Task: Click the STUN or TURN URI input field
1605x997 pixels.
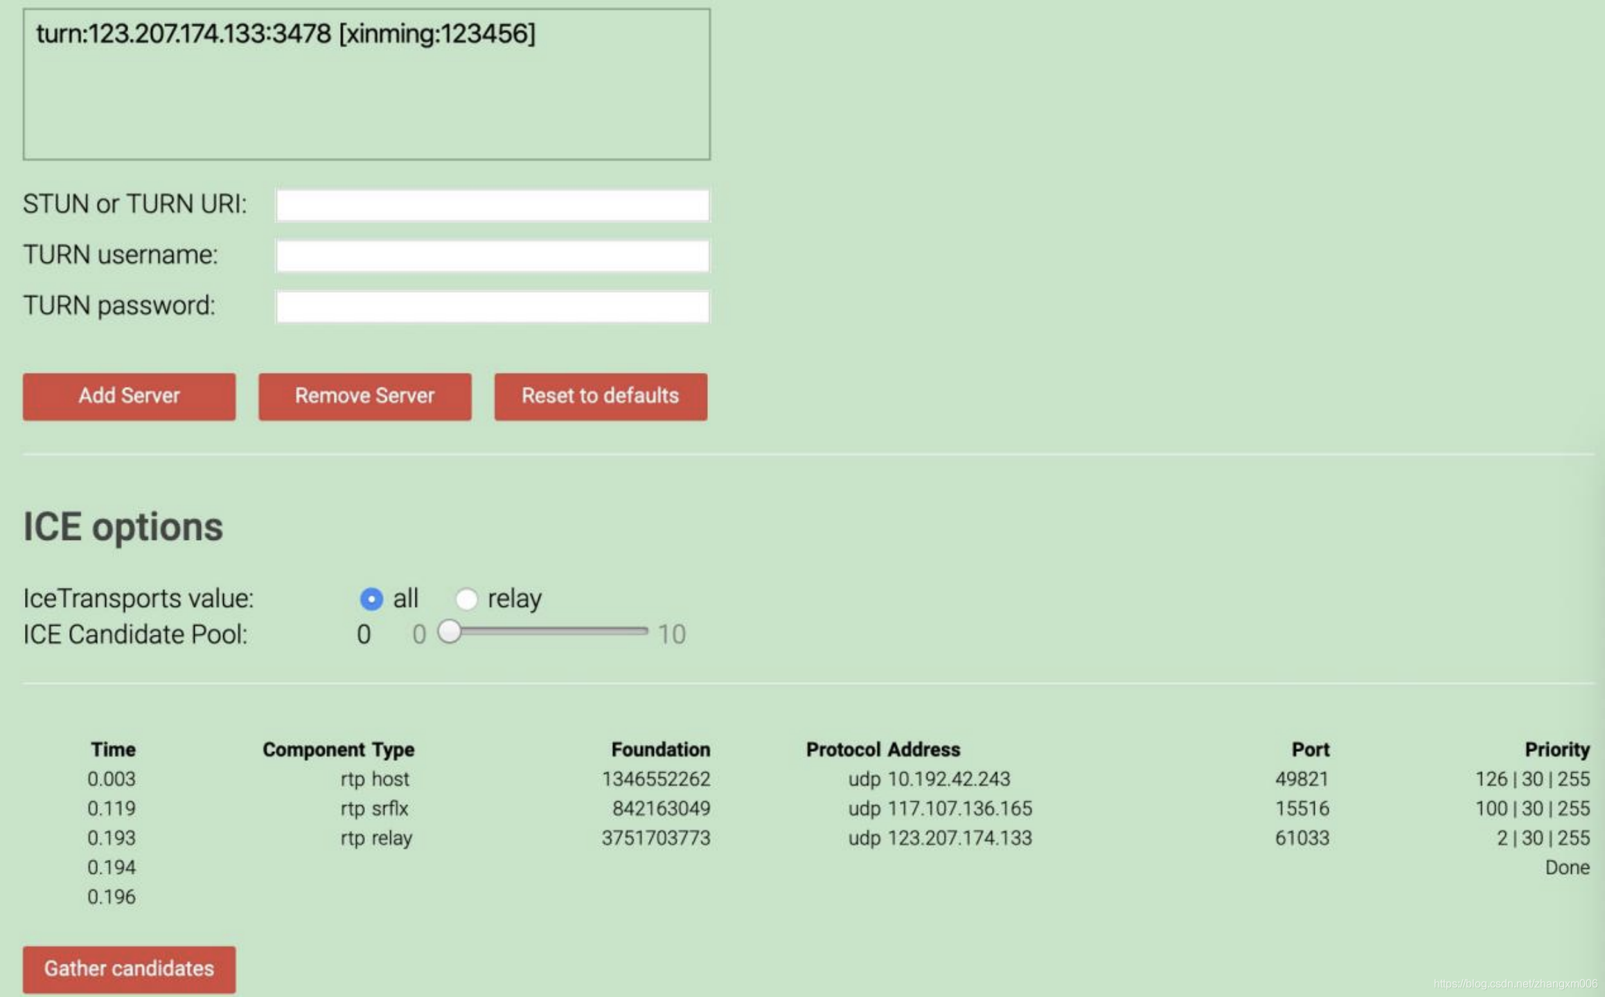Action: (x=492, y=204)
